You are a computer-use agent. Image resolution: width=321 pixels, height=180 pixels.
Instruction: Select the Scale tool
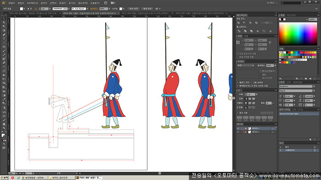[x=4, y=71]
